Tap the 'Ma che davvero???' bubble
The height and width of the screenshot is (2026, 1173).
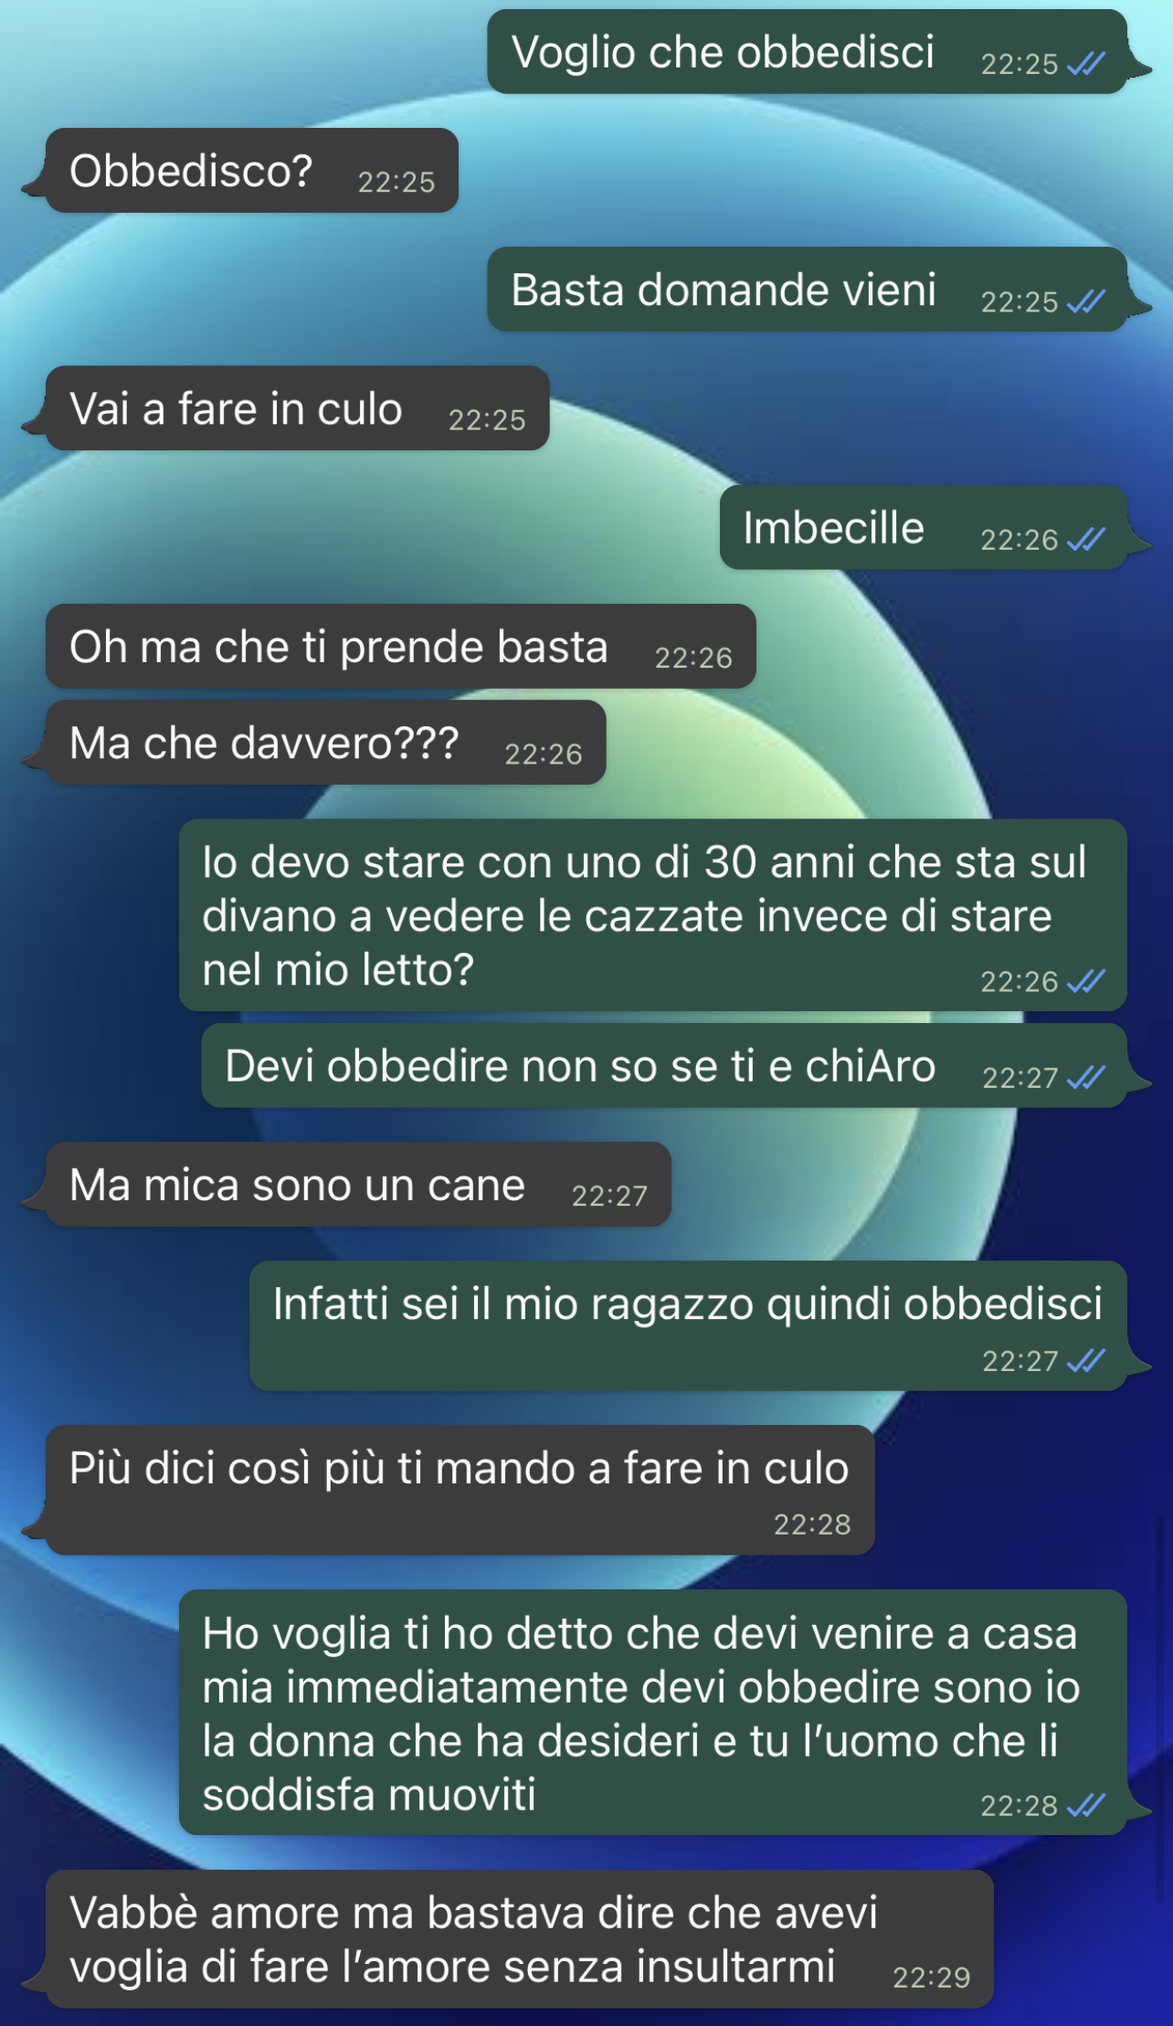(x=325, y=743)
